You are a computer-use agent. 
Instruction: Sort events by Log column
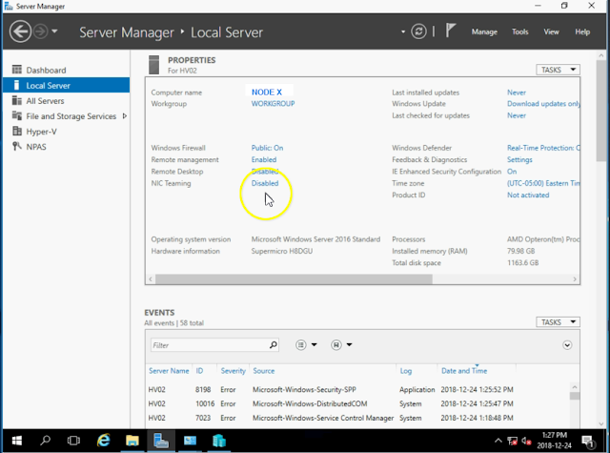pyautogui.click(x=406, y=371)
